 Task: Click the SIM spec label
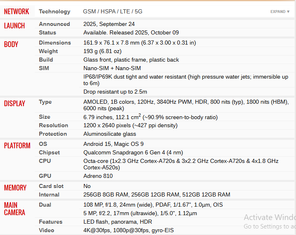pyautogui.click(x=44, y=68)
